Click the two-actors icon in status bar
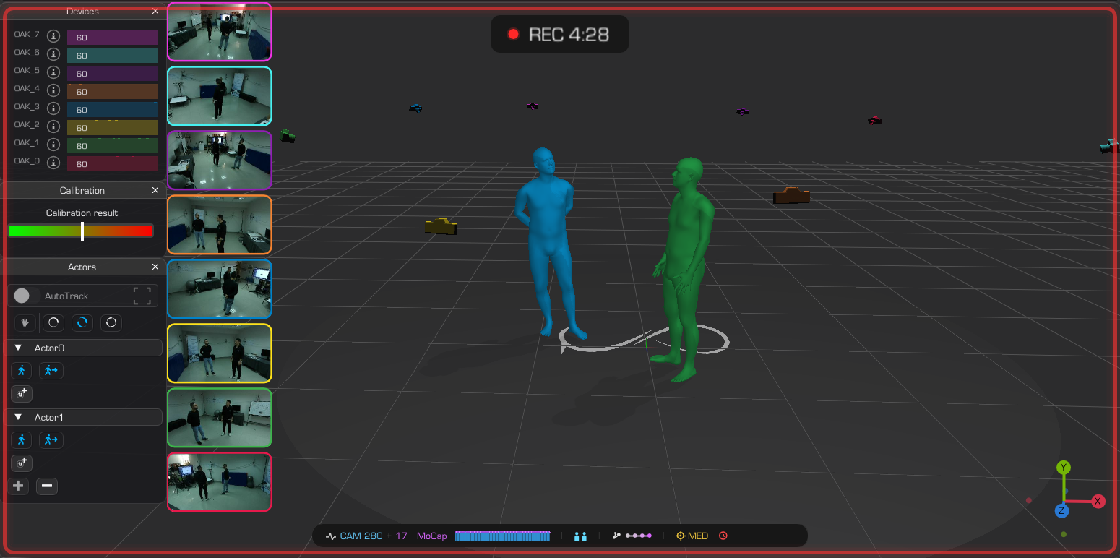 click(580, 536)
